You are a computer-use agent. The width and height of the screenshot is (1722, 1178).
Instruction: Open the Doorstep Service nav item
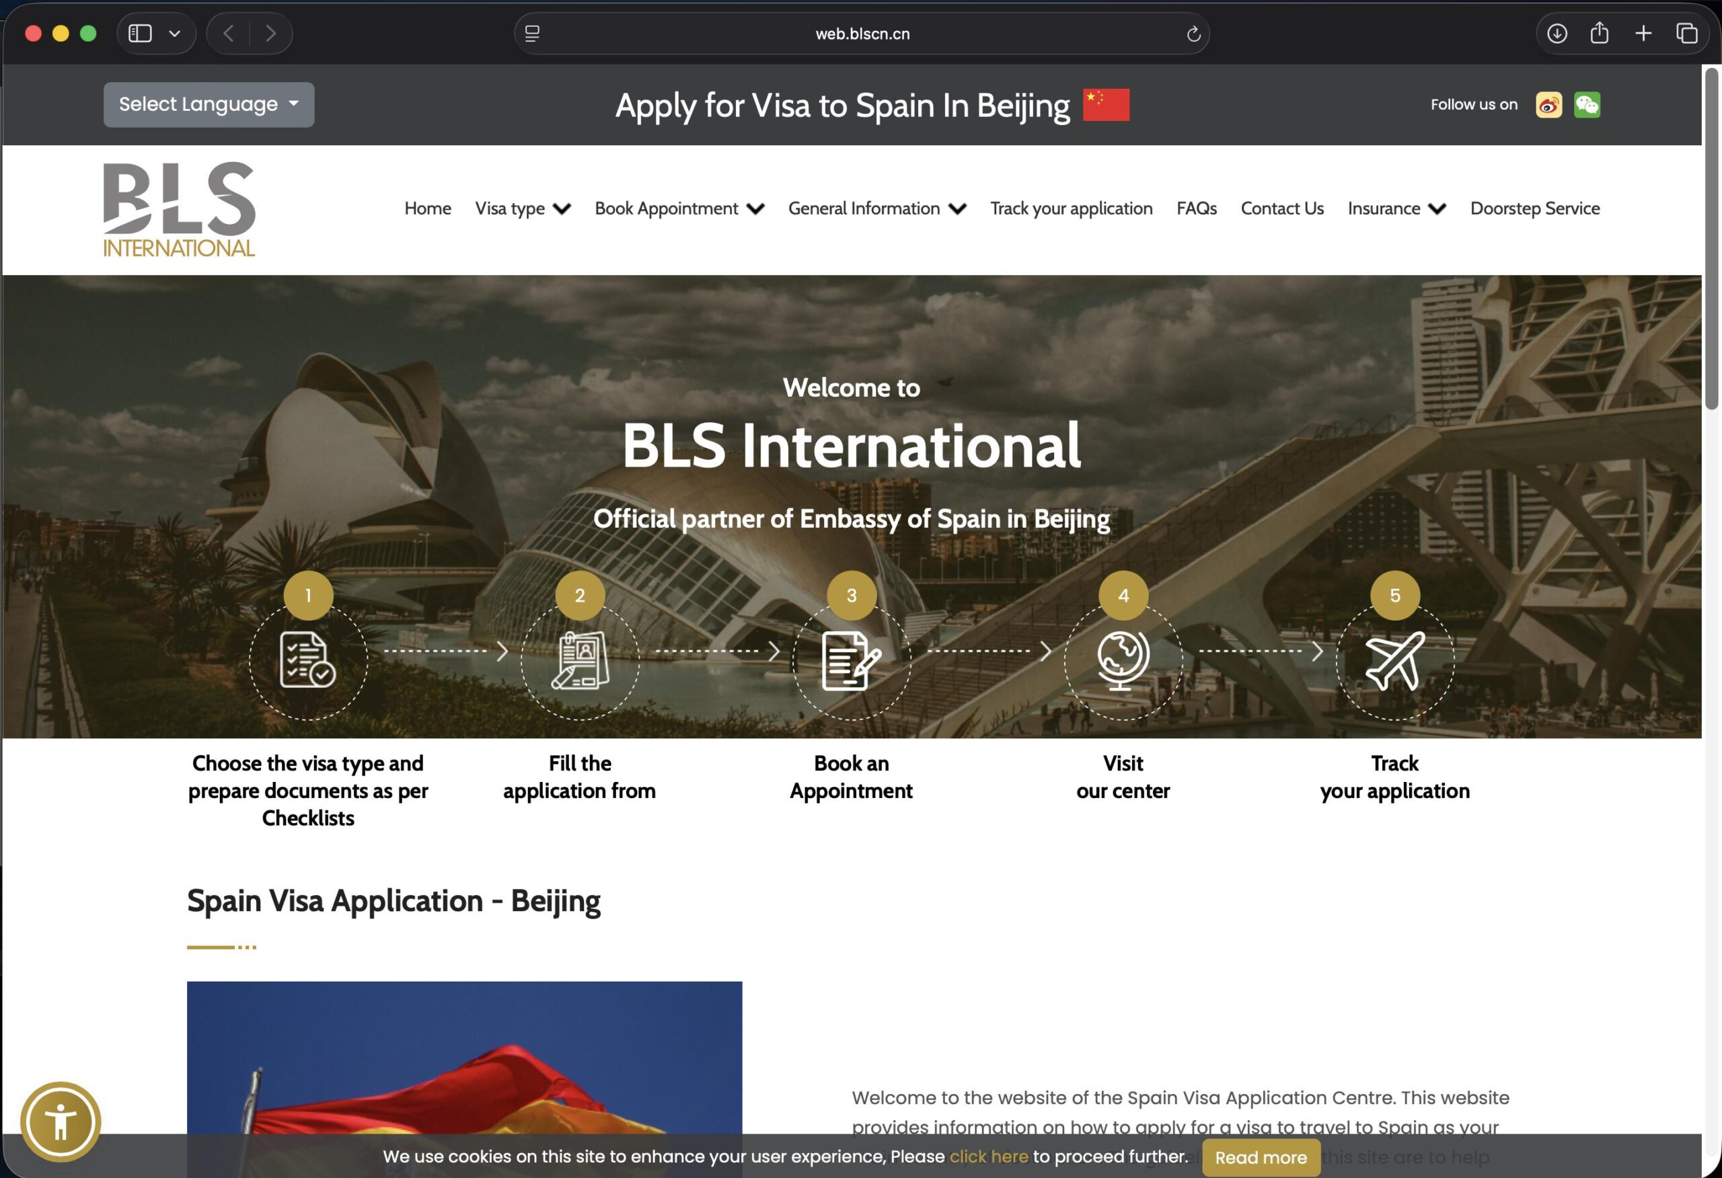[x=1535, y=209]
